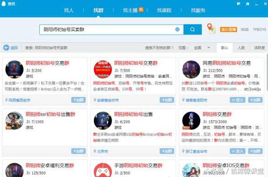Viewport: 268px width, 177px height.
Task: Click location 安徽省安庆市
Action: [108, 100]
